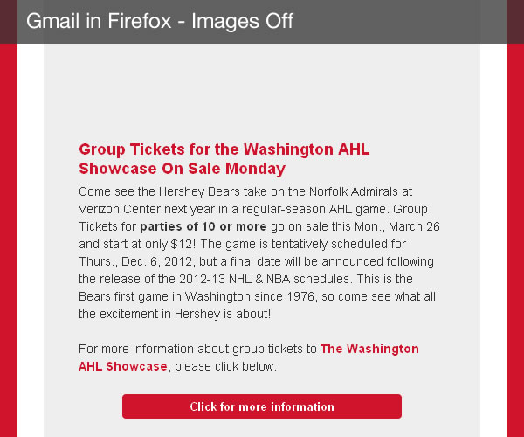Click the 'Click for more information' button

click(262, 406)
